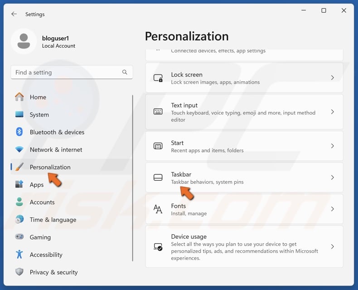Select Home in sidebar

coord(71,97)
